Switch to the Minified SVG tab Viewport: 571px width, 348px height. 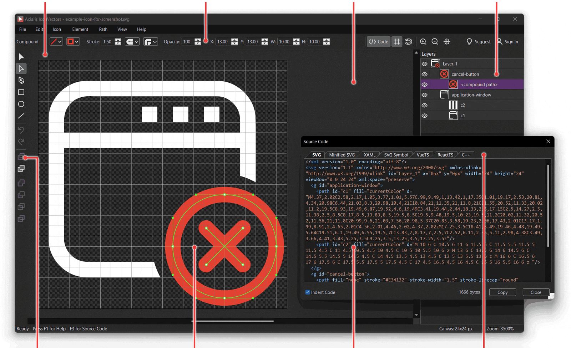click(x=342, y=155)
